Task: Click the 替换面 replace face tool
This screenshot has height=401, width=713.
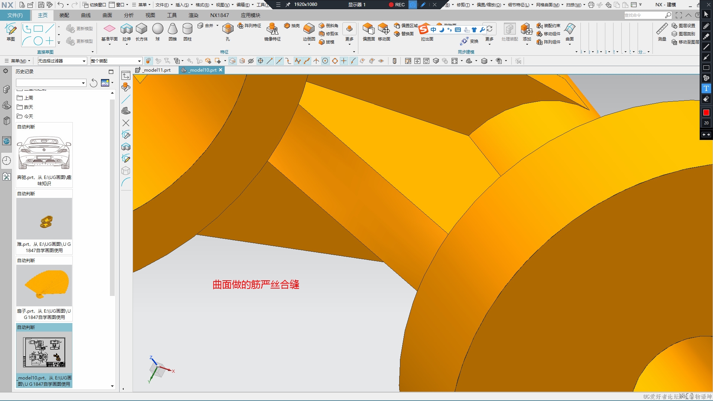Action: point(404,34)
